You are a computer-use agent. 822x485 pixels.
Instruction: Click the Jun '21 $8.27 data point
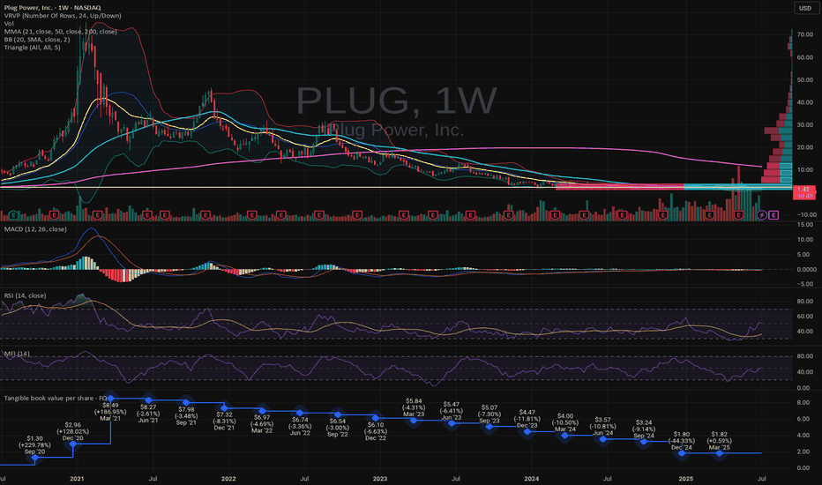(x=148, y=400)
